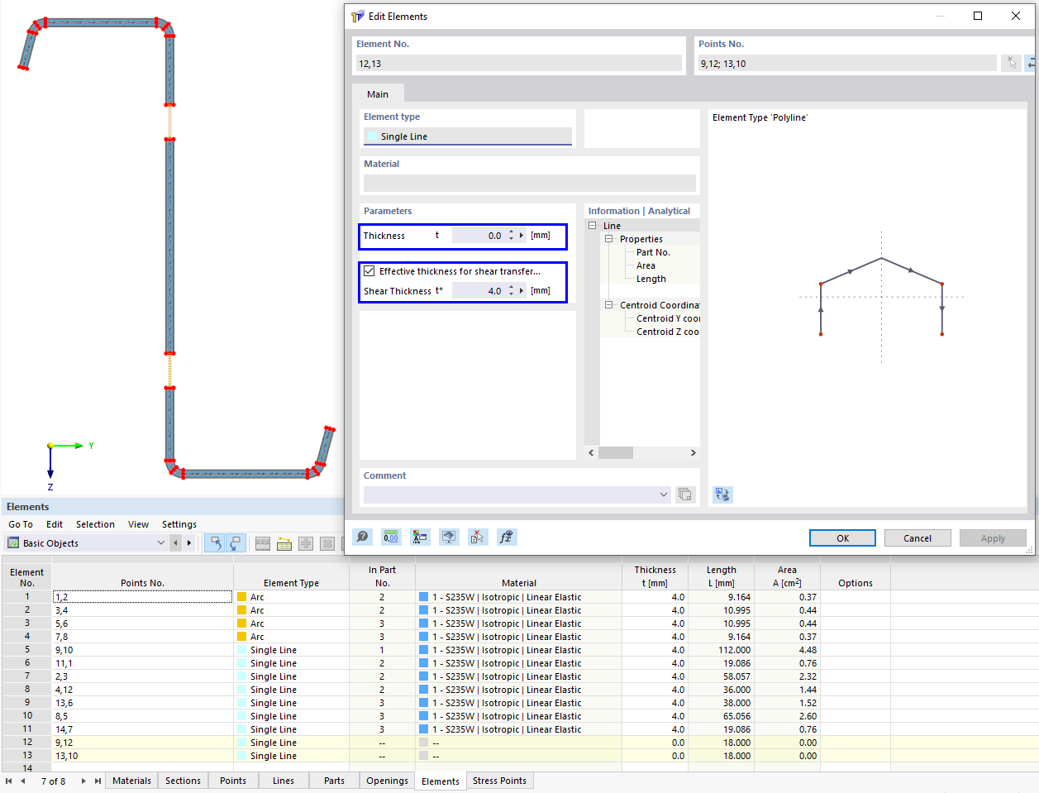
Task: Open the Element type Single Line combo box
Action: [468, 136]
